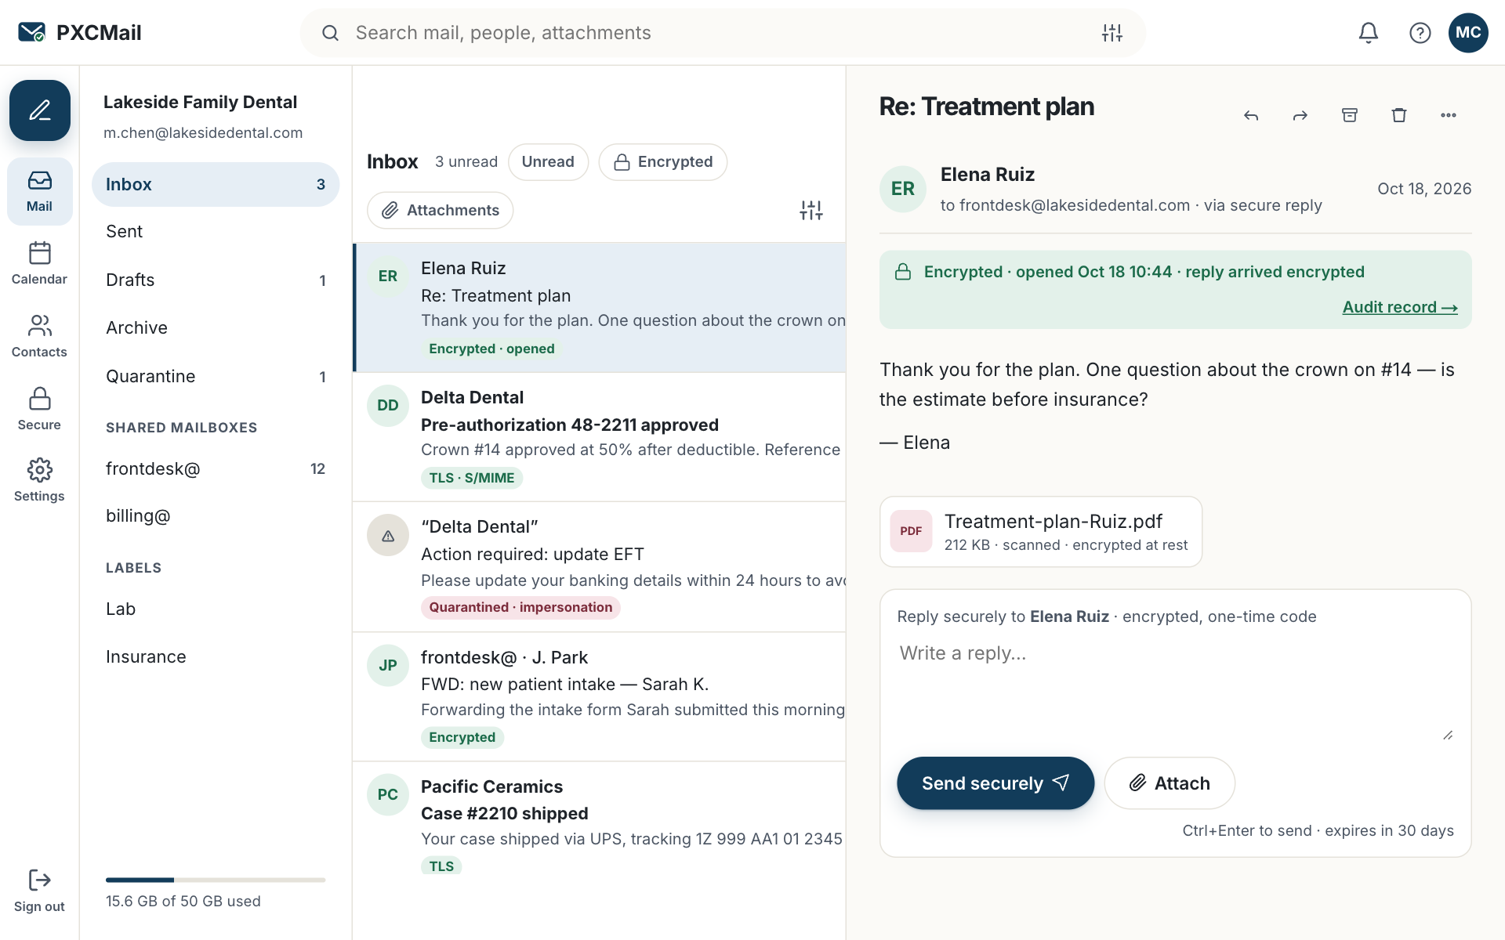Click the 3 unread count text

(x=466, y=162)
